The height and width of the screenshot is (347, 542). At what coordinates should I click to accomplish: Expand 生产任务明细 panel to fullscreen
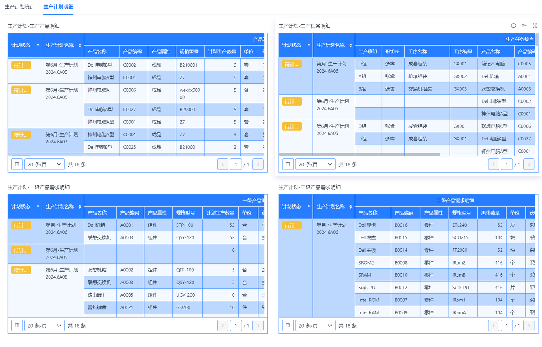535,26
